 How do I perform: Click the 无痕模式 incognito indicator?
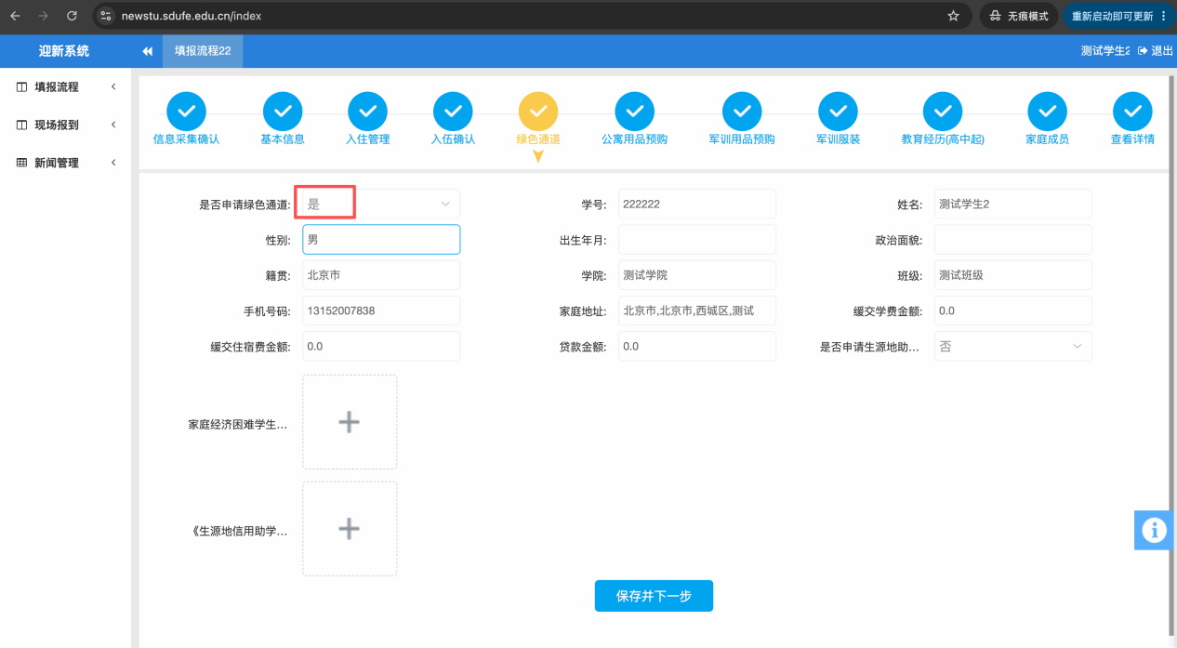click(x=1018, y=16)
